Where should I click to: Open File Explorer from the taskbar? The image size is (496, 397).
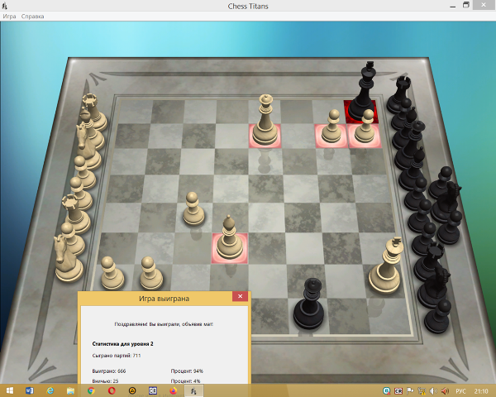coord(71,390)
